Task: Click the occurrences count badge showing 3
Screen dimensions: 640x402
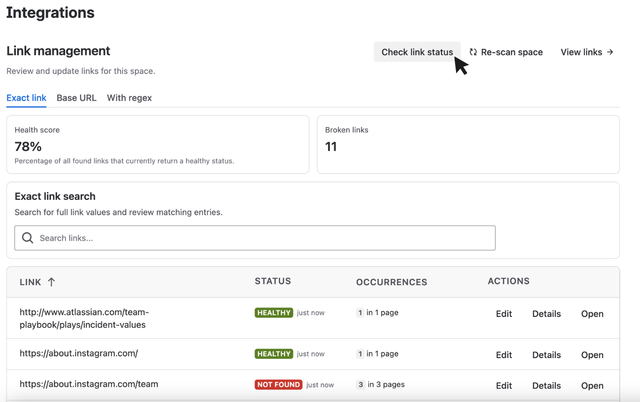Action: pos(360,385)
